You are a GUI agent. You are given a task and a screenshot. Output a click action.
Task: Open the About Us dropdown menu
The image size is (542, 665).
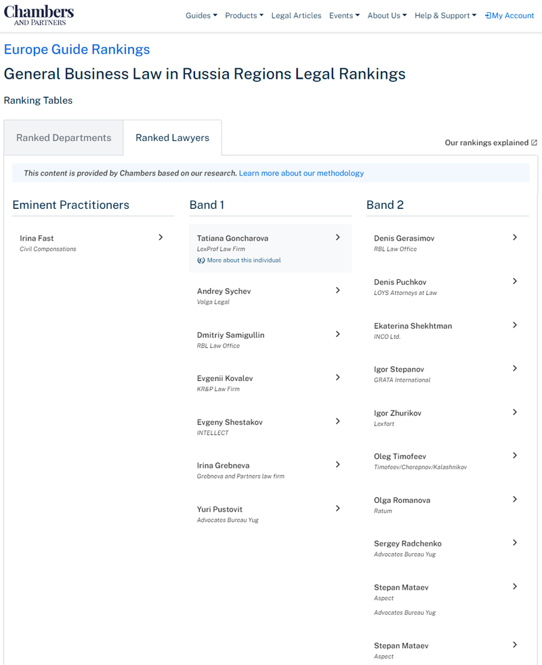click(x=387, y=16)
